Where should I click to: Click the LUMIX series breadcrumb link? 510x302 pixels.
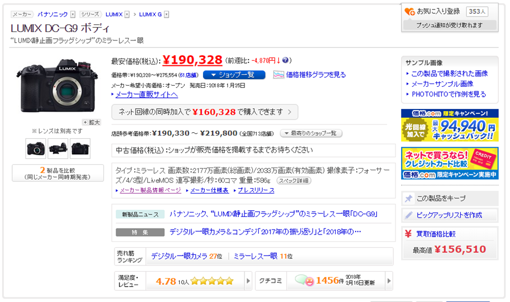coord(114,14)
